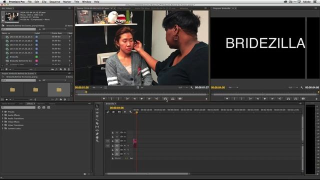Step forward one frame in Program monitor
Image resolution: width=320 pixels, height=180 pixels.
point(272,98)
